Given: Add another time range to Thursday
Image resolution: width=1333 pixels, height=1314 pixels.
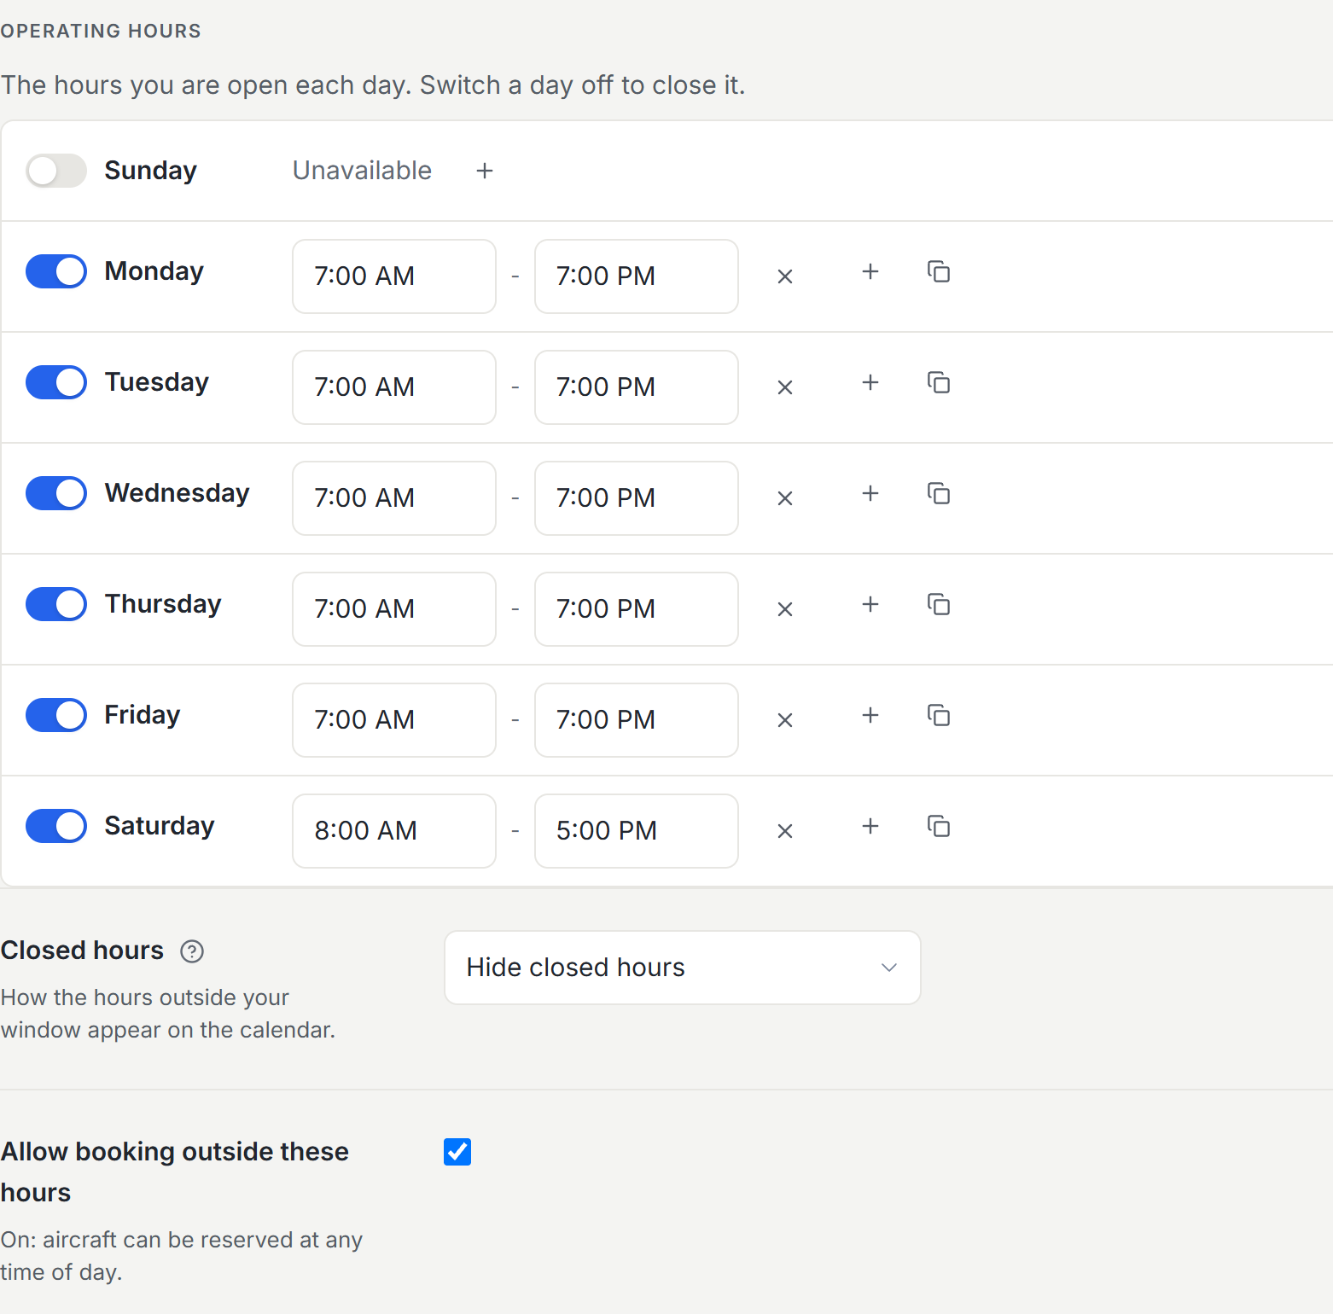Looking at the screenshot, I should (870, 604).
